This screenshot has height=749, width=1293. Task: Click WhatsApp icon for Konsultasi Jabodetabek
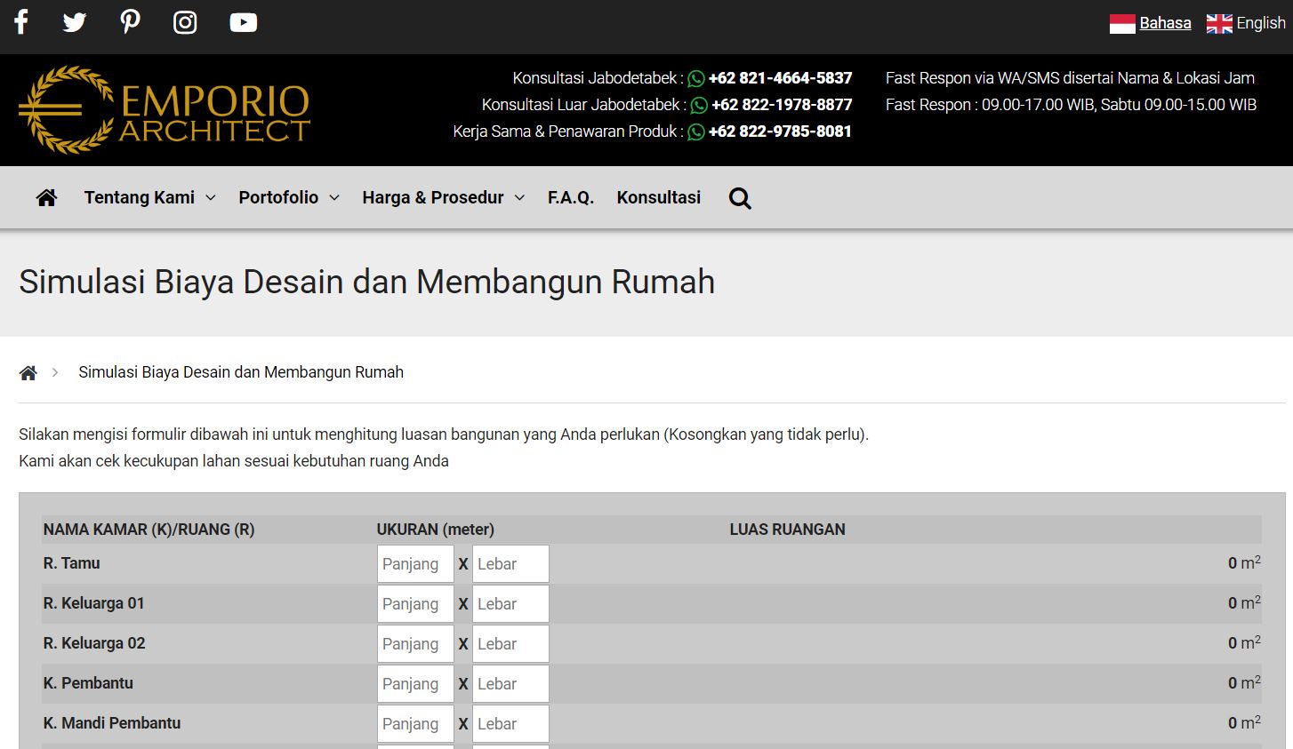point(696,79)
